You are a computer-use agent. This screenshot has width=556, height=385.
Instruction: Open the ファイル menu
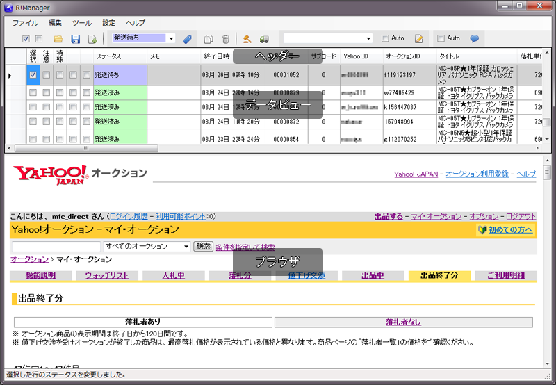click(x=25, y=23)
